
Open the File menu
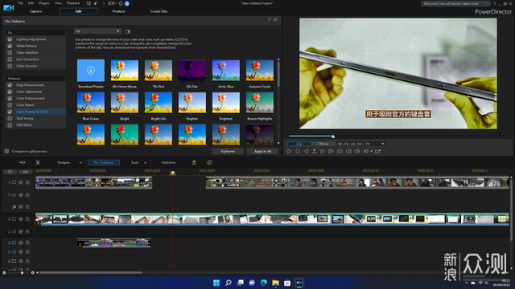(x=20, y=3)
